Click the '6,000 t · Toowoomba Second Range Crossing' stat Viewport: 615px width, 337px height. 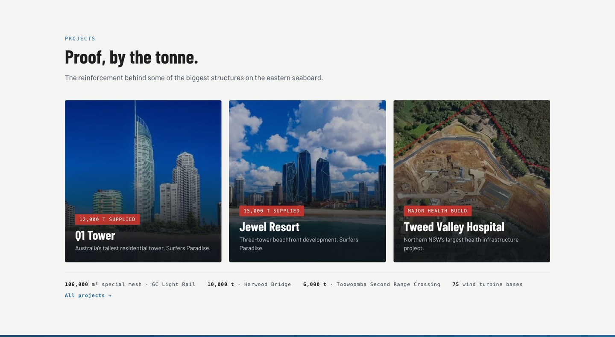coord(372,284)
